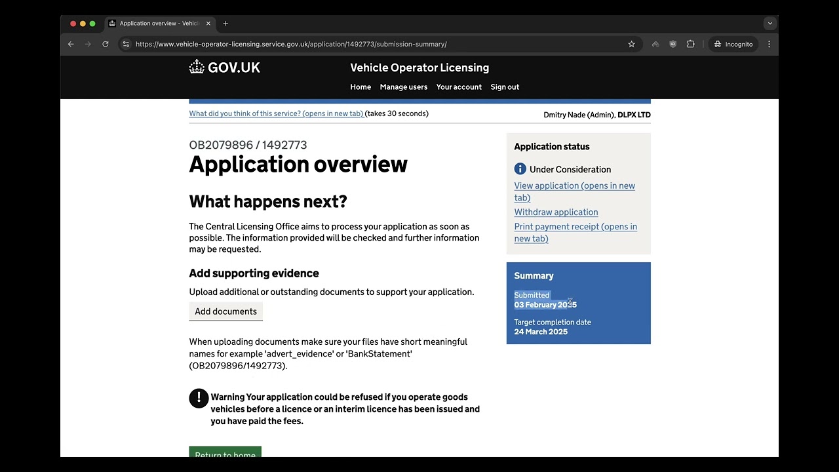Click the warning exclamation icon
This screenshot has height=472, width=839.
coord(199,398)
